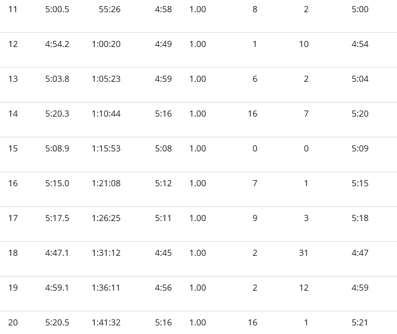The height and width of the screenshot is (334, 397).
Task: Click cumulative time 1:36:11
Action: click(106, 288)
